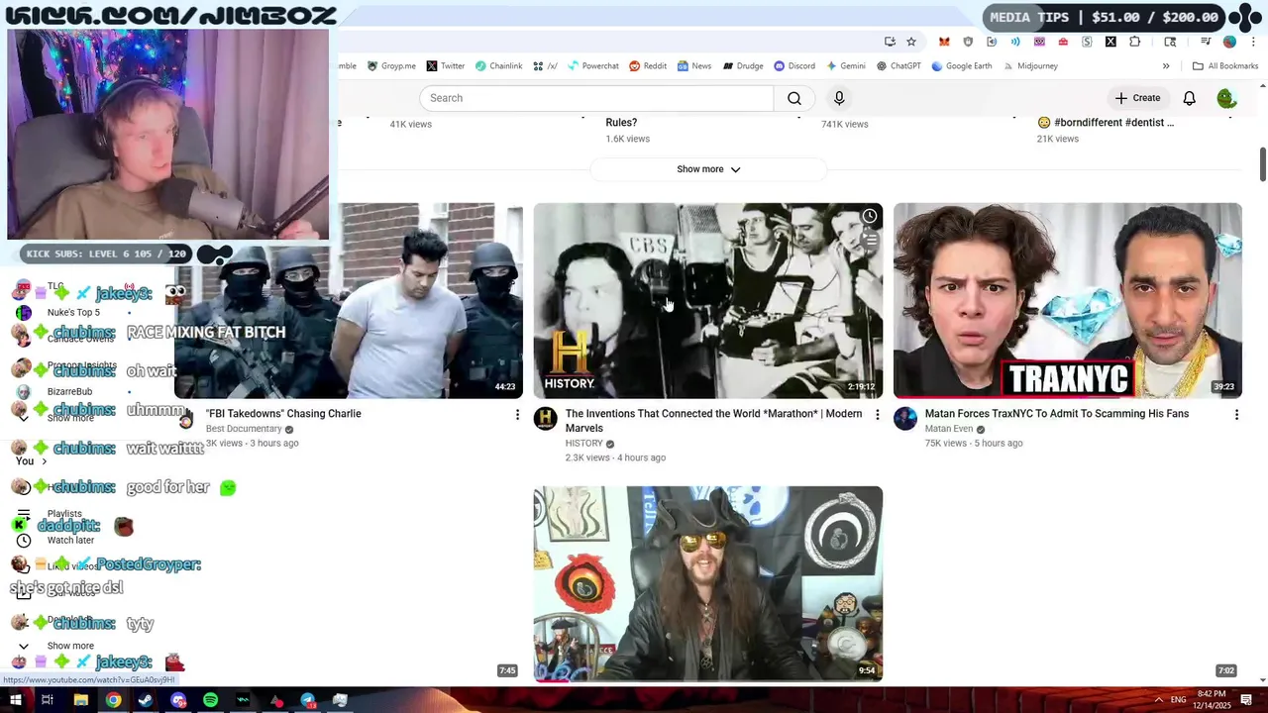Open the Extensions puzzle-piece menu
The width and height of the screenshot is (1268, 713).
[1135, 42]
